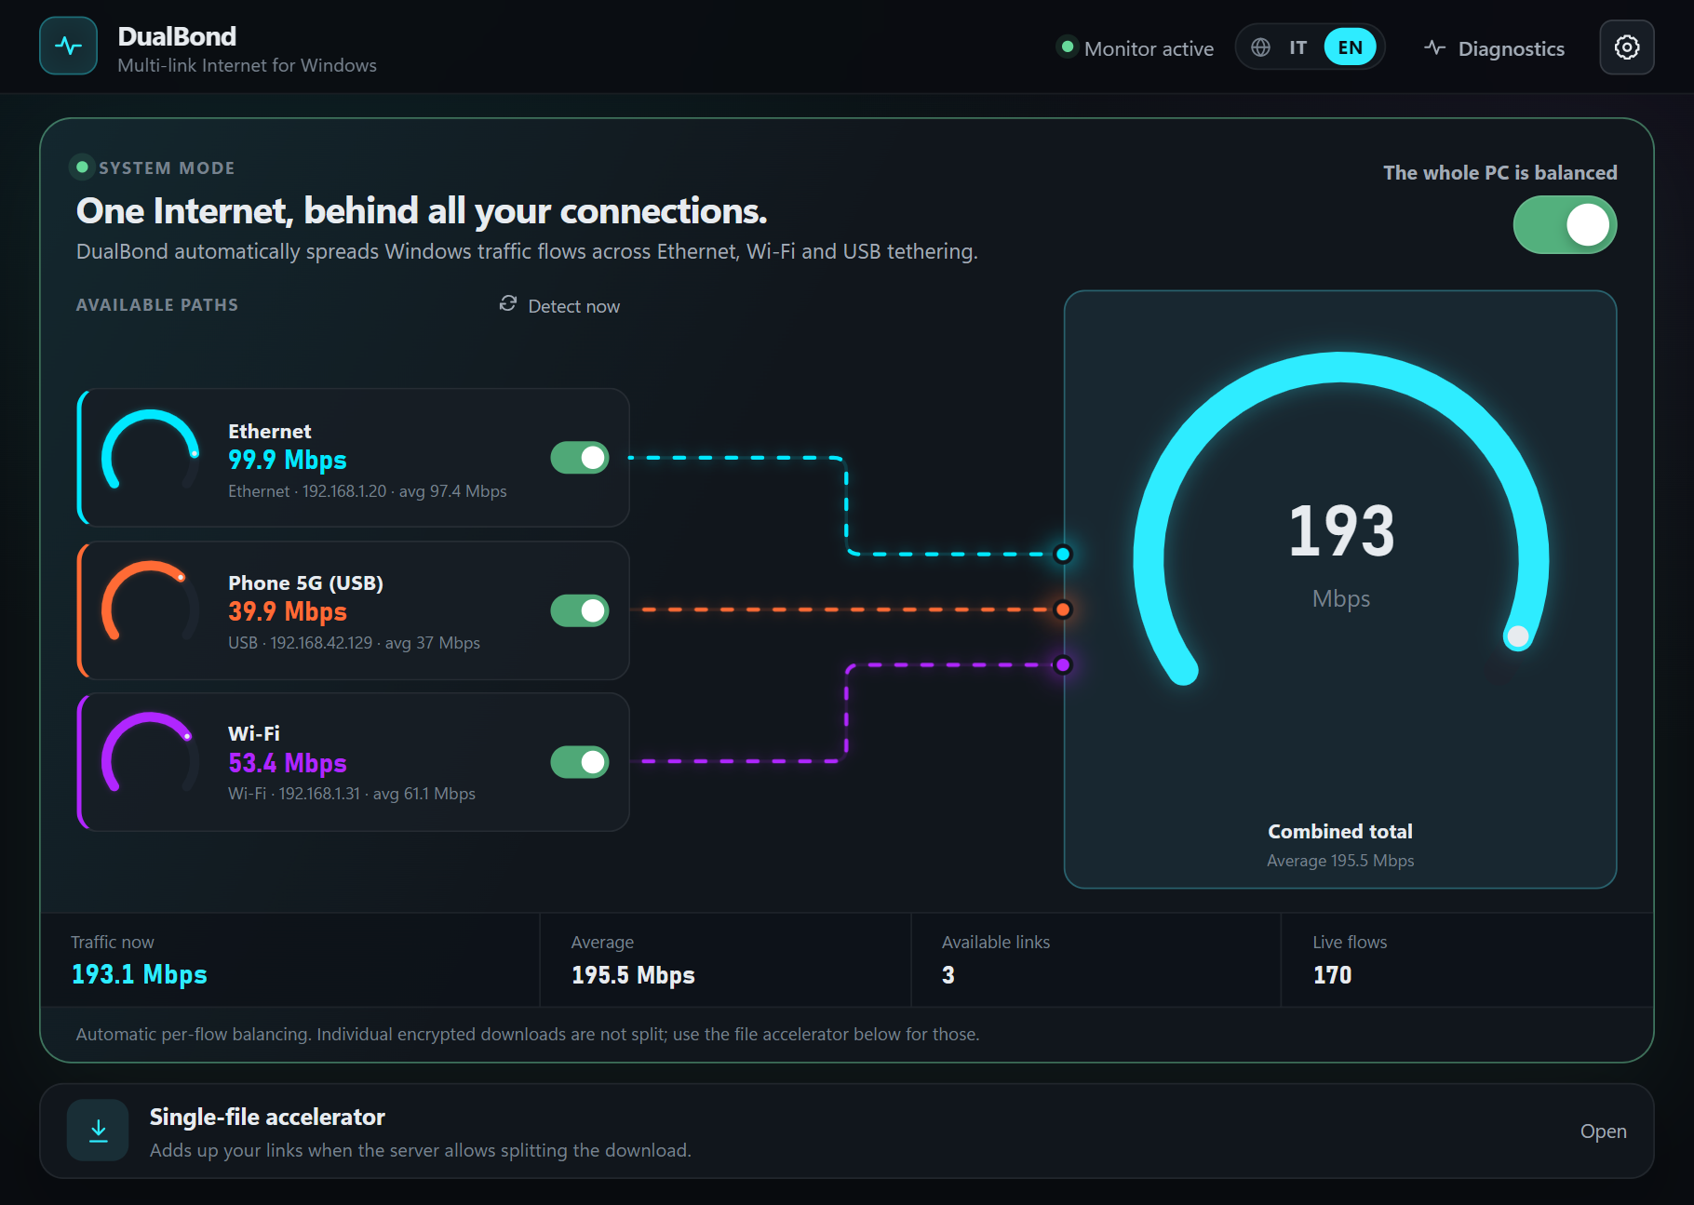Open settings via the gear icon
The width and height of the screenshot is (1694, 1205).
pyautogui.click(x=1626, y=47)
